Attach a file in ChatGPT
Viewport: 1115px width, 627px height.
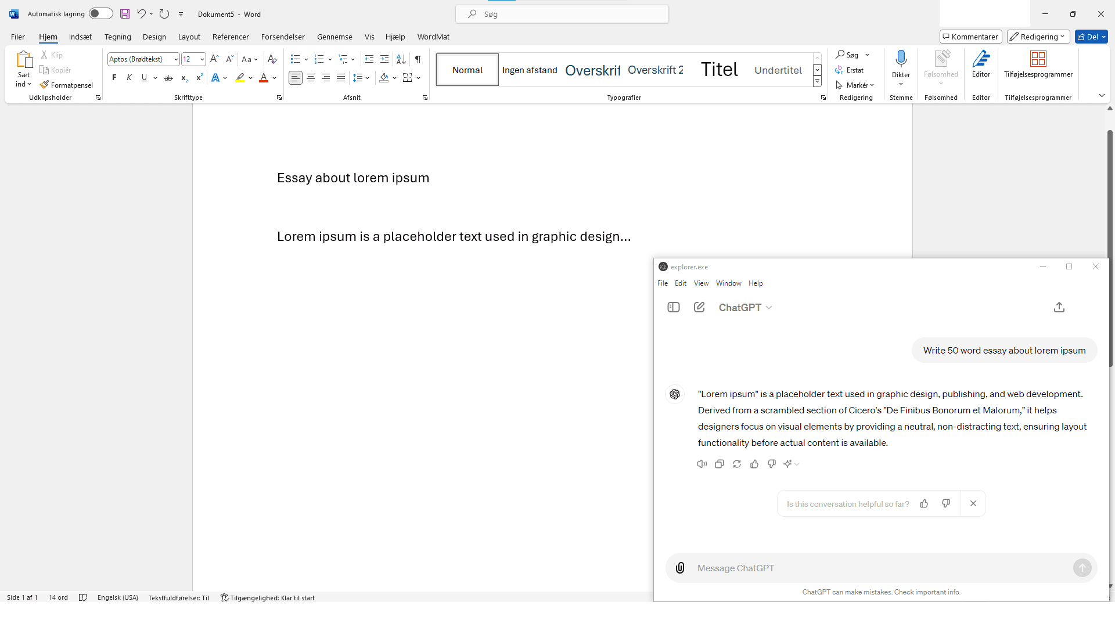[x=680, y=568]
